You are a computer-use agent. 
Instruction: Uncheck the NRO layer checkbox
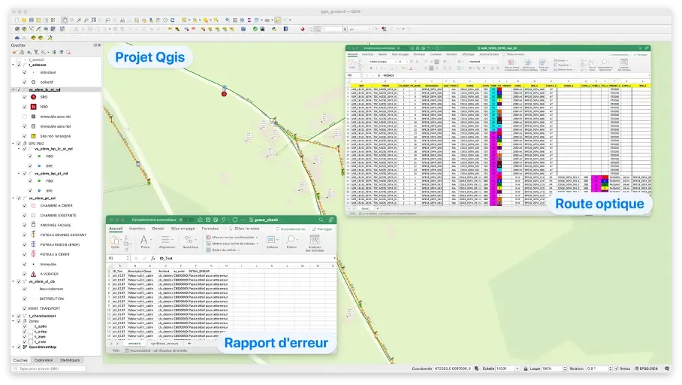click(25, 107)
